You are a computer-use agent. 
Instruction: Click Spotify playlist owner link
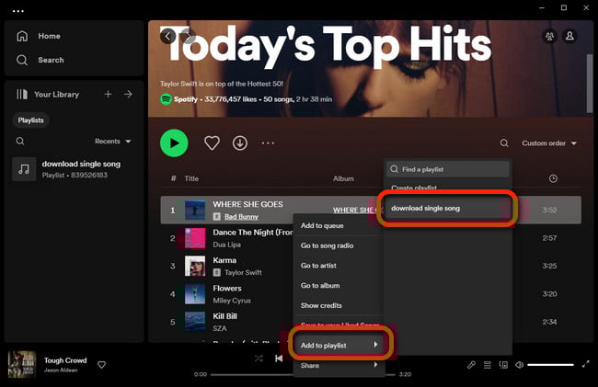pyautogui.click(x=186, y=99)
